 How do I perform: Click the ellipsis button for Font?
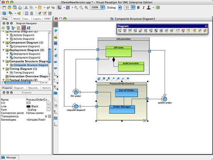click(49, 110)
